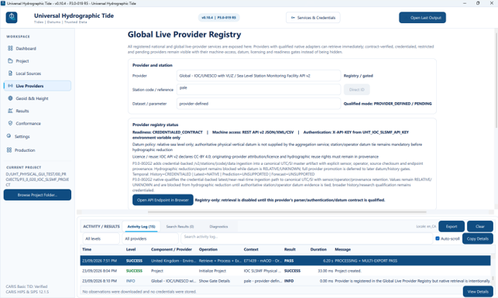Select the Show Gate Details log row
Screen dimensions: 498x298
[285, 281]
